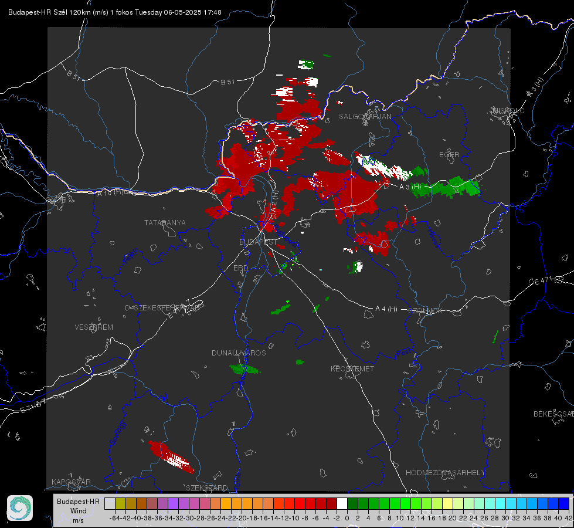Select the SALGÓTARJÁN city label
The width and height of the screenshot is (574, 528).
point(365,117)
